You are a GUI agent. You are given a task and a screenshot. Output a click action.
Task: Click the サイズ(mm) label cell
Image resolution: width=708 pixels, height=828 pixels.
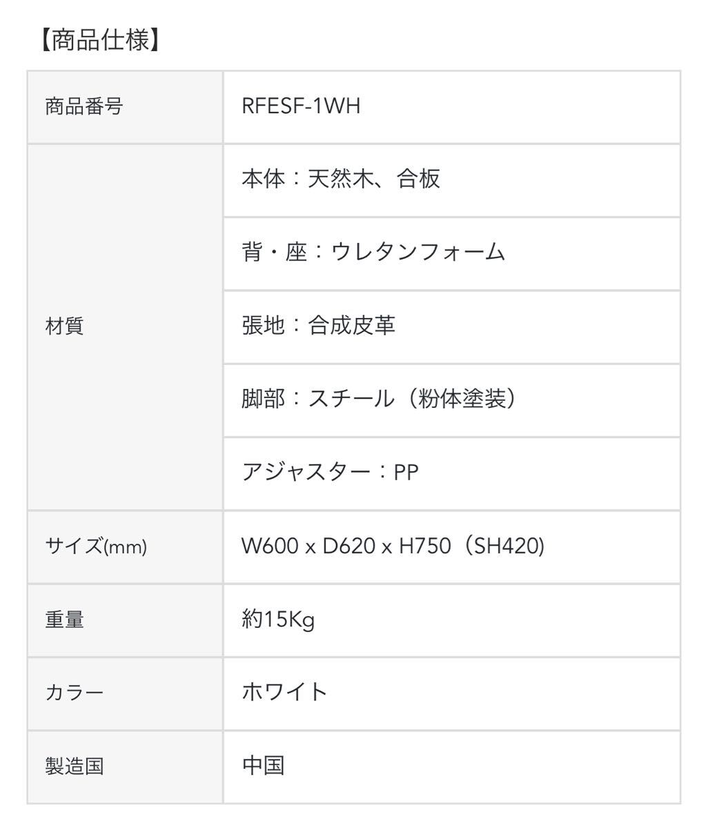tap(96, 547)
